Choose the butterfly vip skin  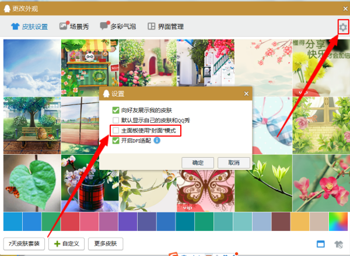point(205,191)
